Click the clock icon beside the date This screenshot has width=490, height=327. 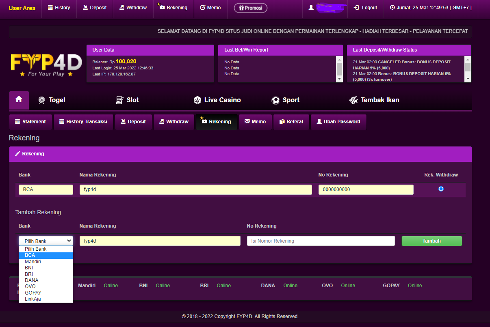[392, 8]
